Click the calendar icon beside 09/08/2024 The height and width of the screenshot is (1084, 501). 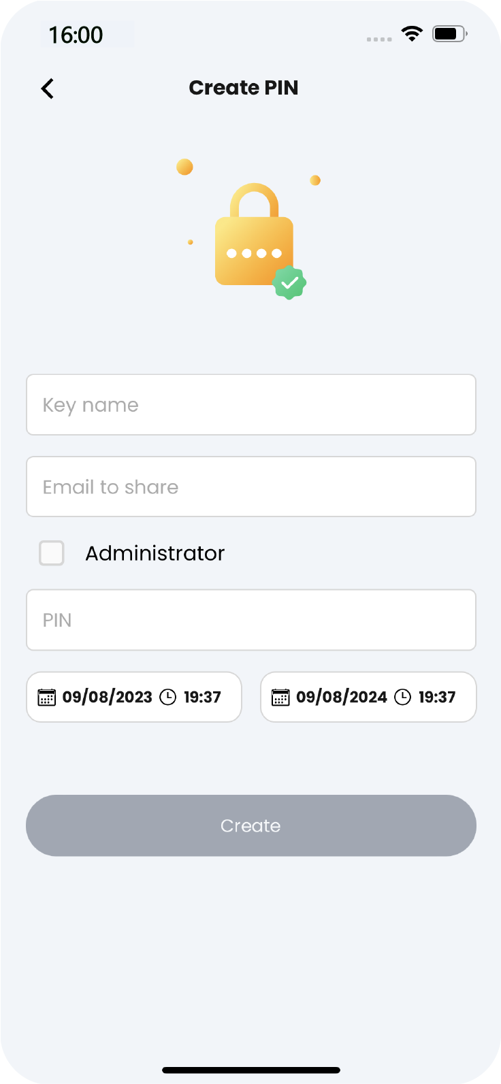280,697
